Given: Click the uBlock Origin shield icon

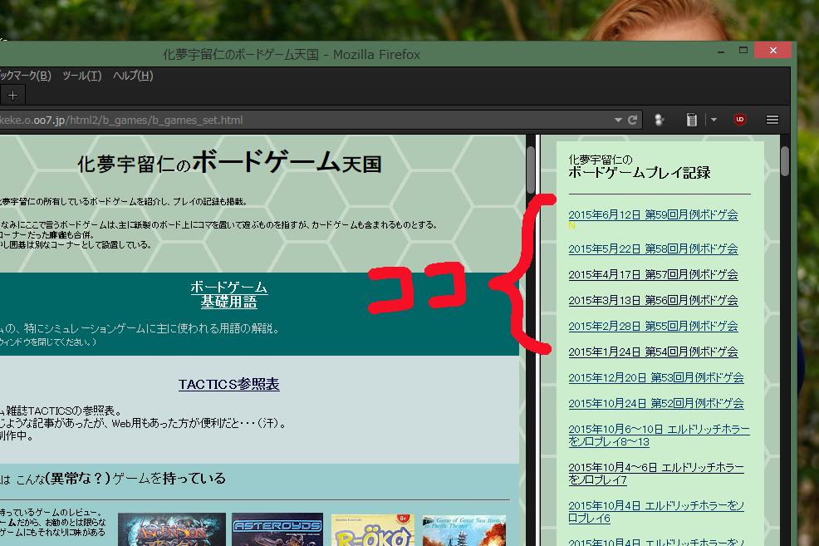Looking at the screenshot, I should pyautogui.click(x=739, y=120).
